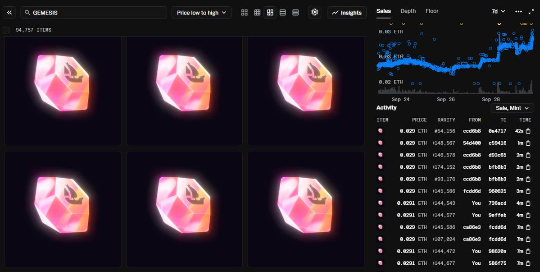Image resolution: width=540 pixels, height=272 pixels.
Task: Click the FROM column header
Action: (475, 120)
